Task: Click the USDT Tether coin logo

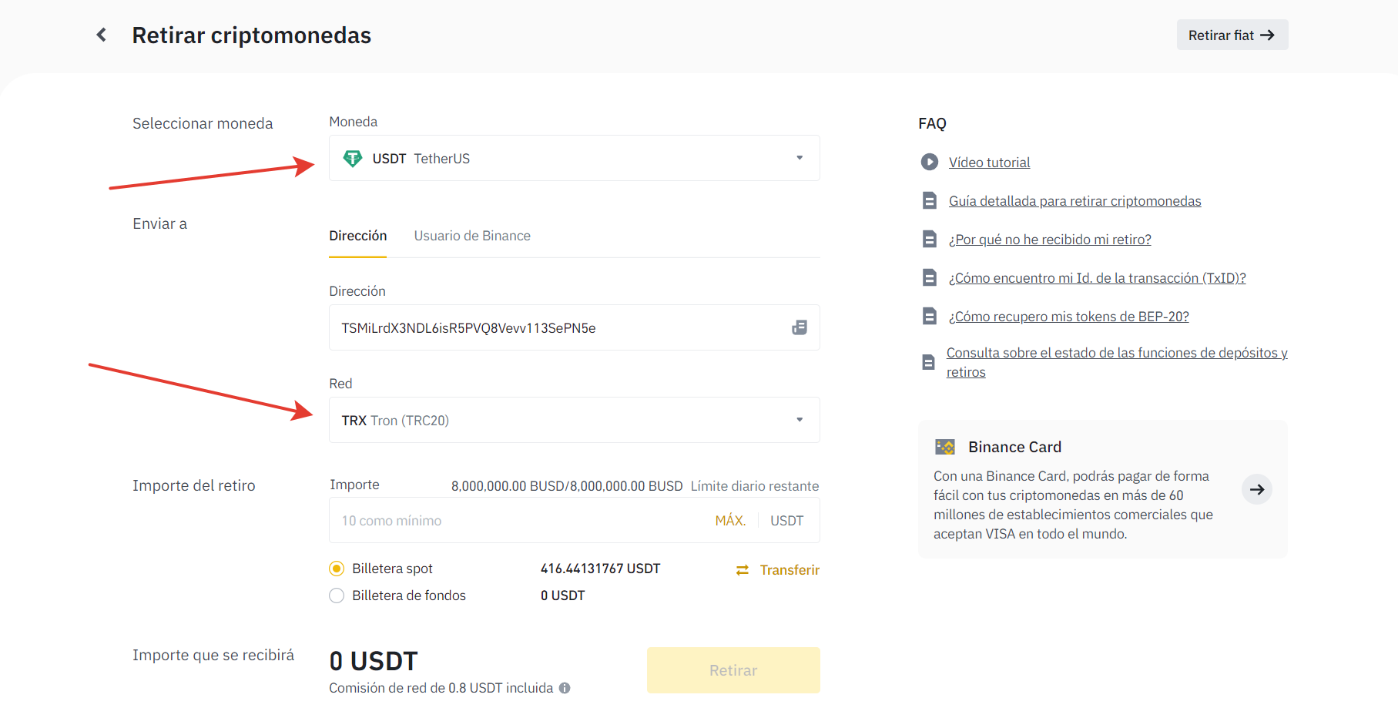Action: (353, 158)
